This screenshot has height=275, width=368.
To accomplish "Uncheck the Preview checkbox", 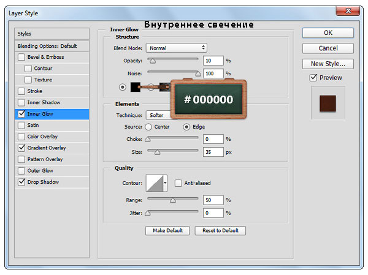I will click(313, 78).
